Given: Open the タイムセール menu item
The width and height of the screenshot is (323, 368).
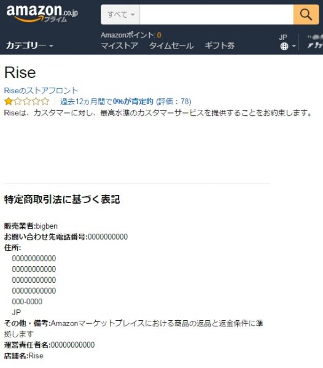Looking at the screenshot, I should [x=171, y=45].
